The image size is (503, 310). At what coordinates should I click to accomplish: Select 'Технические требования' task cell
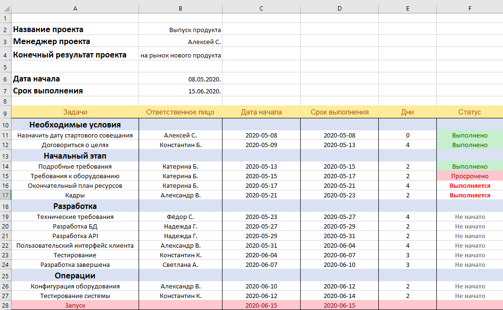(75, 217)
